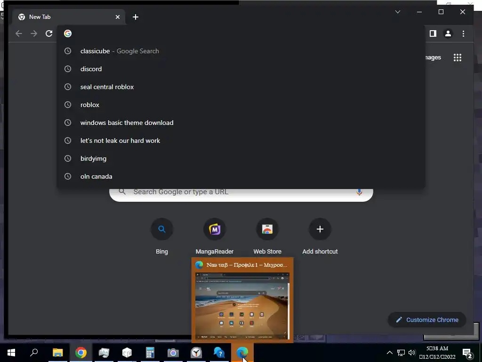Start voice search with the microphone
The height and width of the screenshot is (362, 482).
(x=359, y=192)
